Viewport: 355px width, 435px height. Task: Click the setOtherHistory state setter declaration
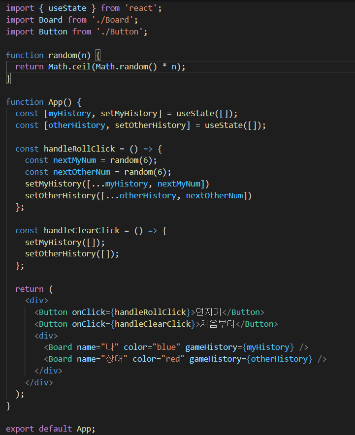(151, 125)
